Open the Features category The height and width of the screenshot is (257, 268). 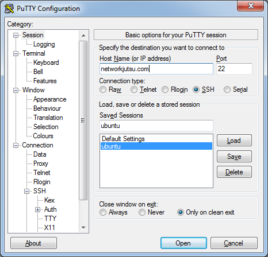tap(45, 81)
